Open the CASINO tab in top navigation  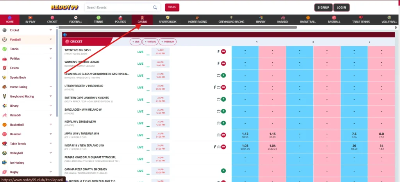(142, 20)
